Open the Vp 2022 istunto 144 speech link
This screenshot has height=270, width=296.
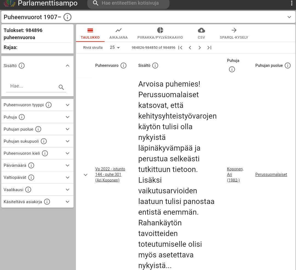pos(110,174)
